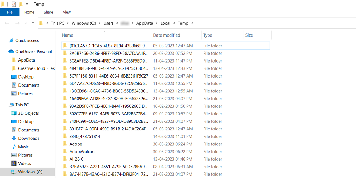Image resolution: width=356 pixels, height=178 pixels.
Task: Select OneDrive - Personal cloud icon
Action: (x=11, y=51)
